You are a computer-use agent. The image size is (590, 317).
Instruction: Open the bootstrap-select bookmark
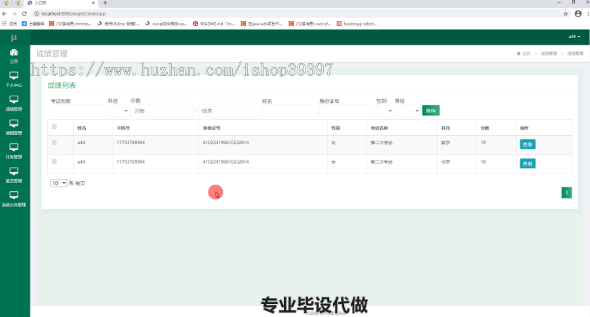[357, 24]
